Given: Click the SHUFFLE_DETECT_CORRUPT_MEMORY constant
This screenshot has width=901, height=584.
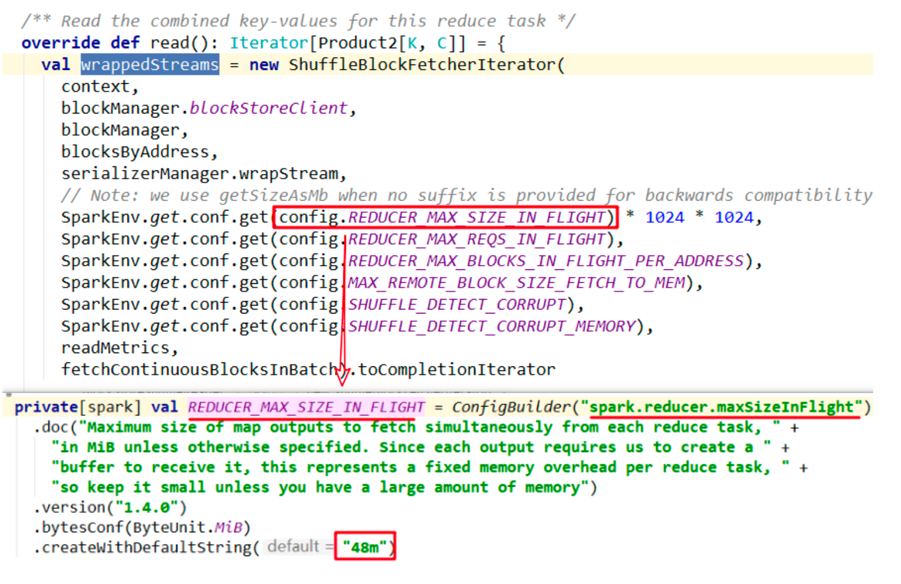Looking at the screenshot, I should (x=492, y=326).
